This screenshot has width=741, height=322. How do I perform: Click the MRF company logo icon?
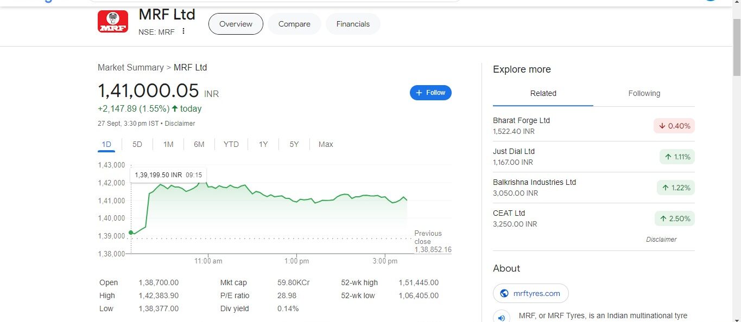pos(113,22)
